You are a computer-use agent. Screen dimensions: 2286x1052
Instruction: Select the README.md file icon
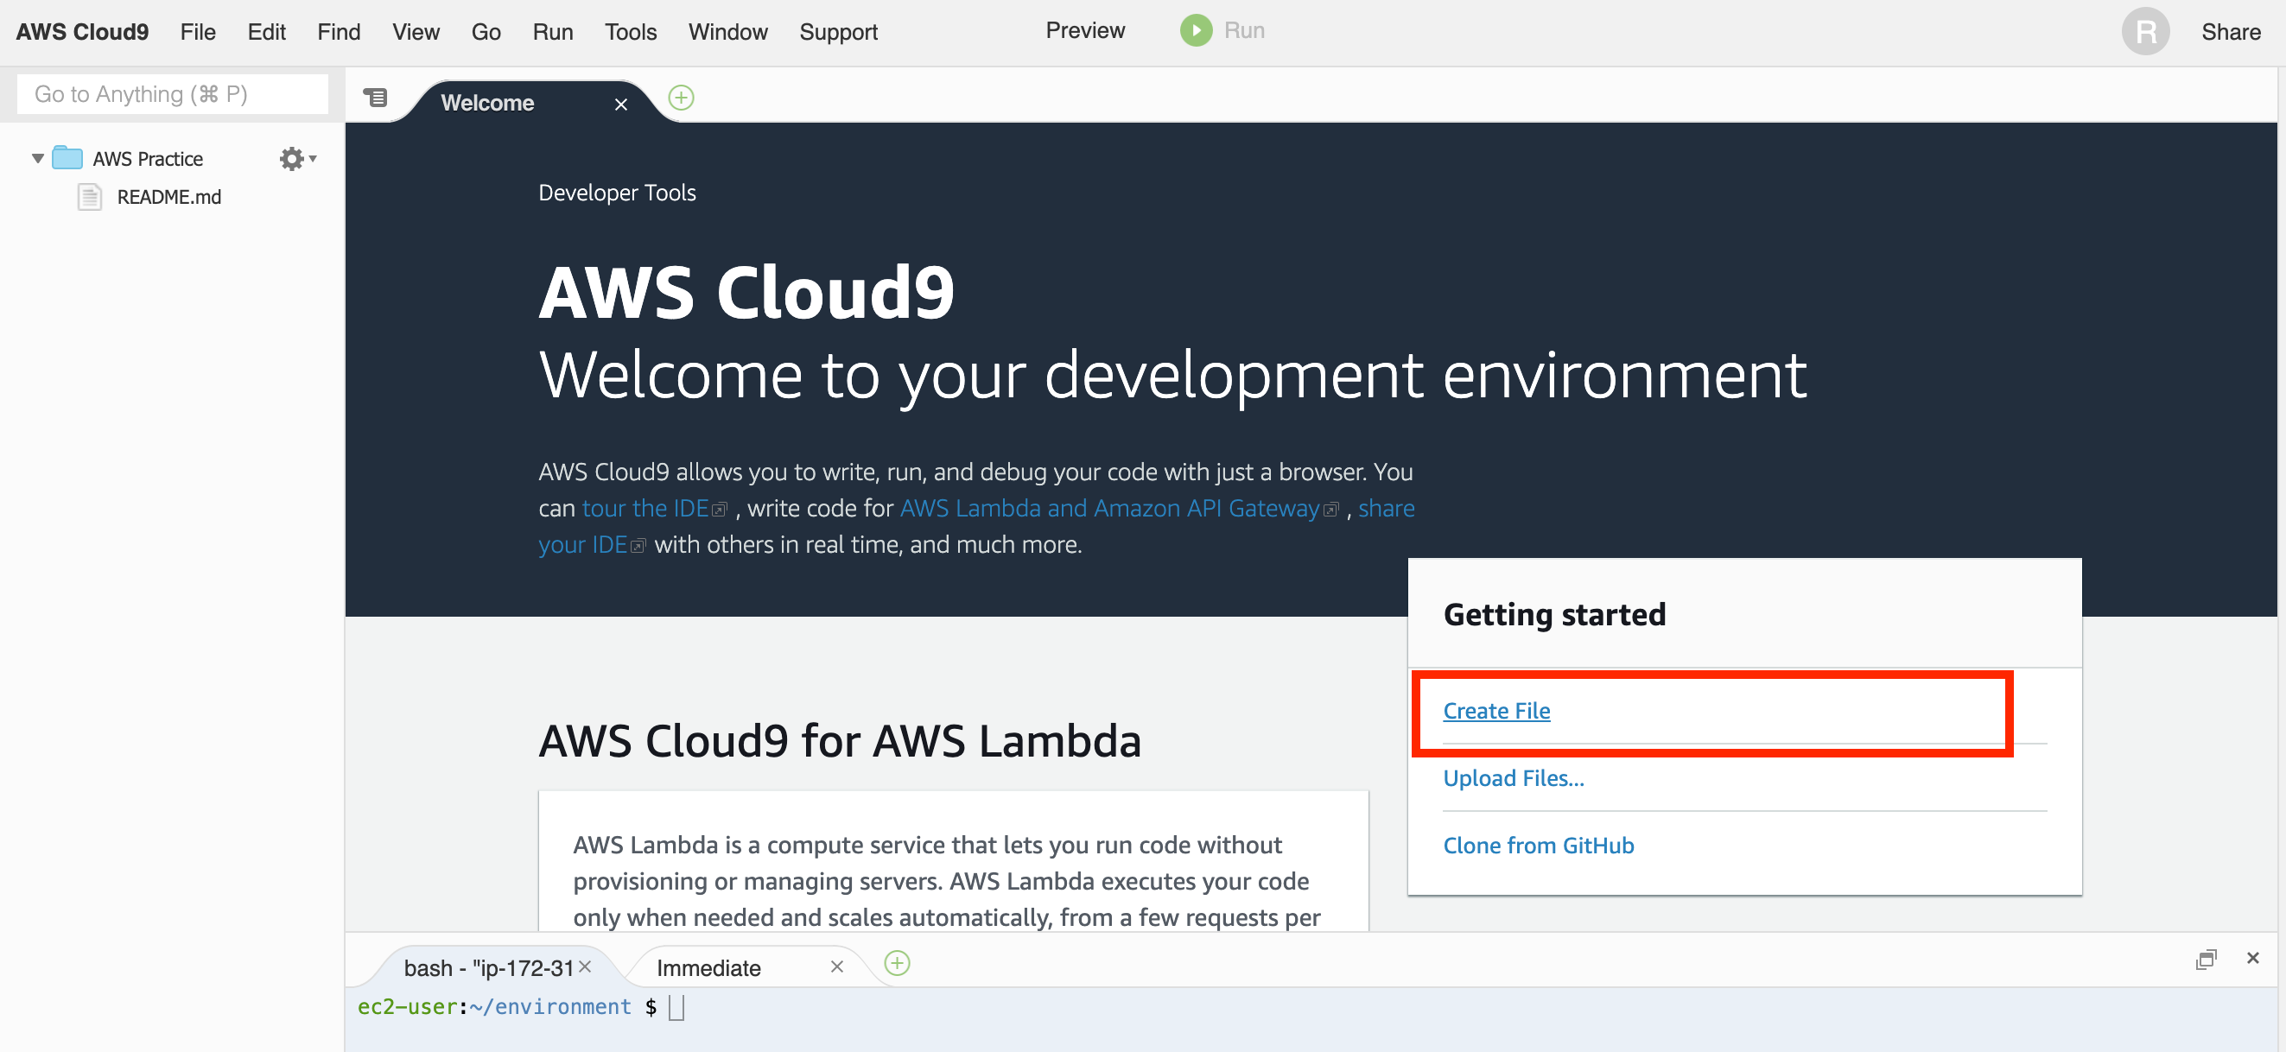[x=90, y=197]
